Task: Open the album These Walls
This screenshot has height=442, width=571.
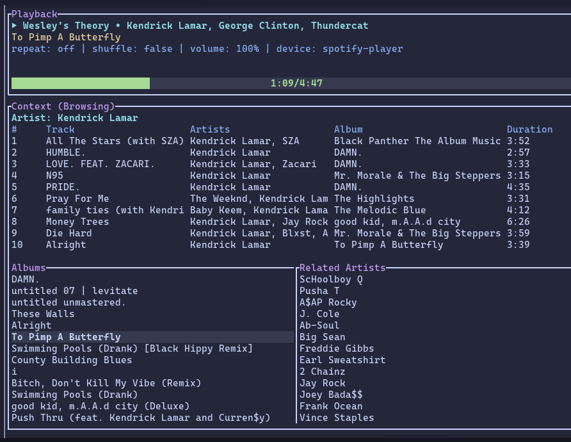Action: (43, 314)
